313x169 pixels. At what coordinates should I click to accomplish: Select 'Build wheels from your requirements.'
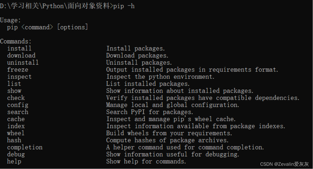(169, 133)
